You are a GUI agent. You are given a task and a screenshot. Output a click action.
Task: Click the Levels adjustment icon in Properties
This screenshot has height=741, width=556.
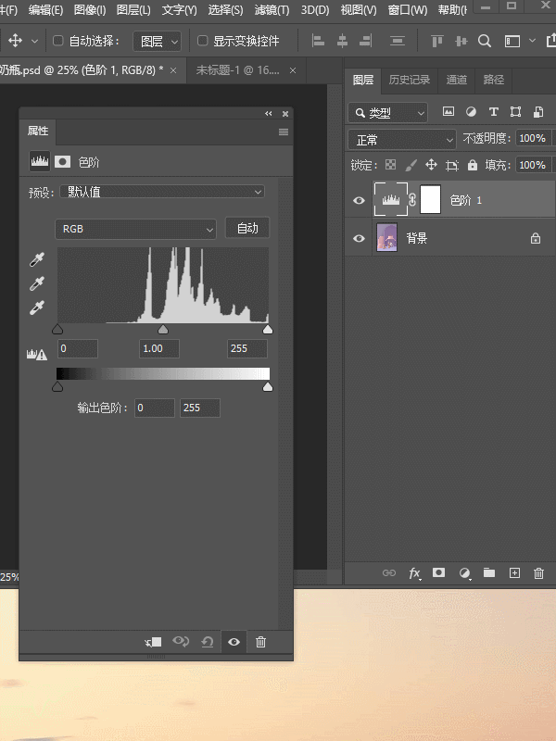pyautogui.click(x=40, y=161)
